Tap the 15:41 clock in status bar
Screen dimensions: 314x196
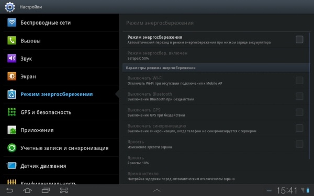287,190
